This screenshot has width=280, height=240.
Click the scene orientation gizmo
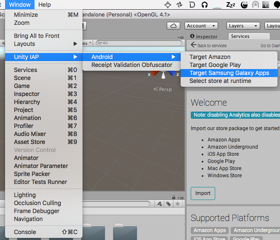coord(163,75)
